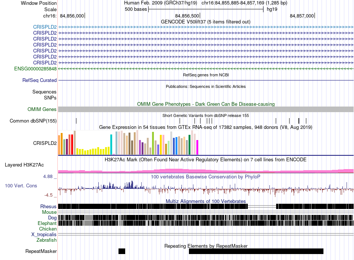Click the Mouse alignment label
This screenshot has width=354, height=260.
coord(49,212)
